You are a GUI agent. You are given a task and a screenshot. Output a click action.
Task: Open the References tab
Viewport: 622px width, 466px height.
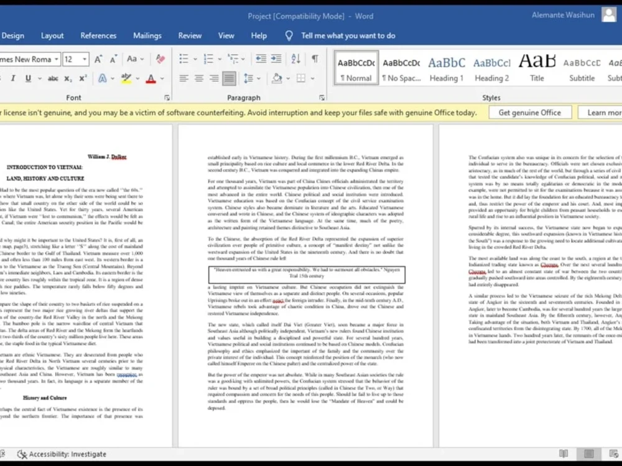[98, 35]
